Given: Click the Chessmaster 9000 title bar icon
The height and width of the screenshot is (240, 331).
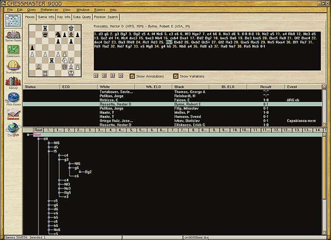Looking at the screenshot, I should click(x=3, y=4).
